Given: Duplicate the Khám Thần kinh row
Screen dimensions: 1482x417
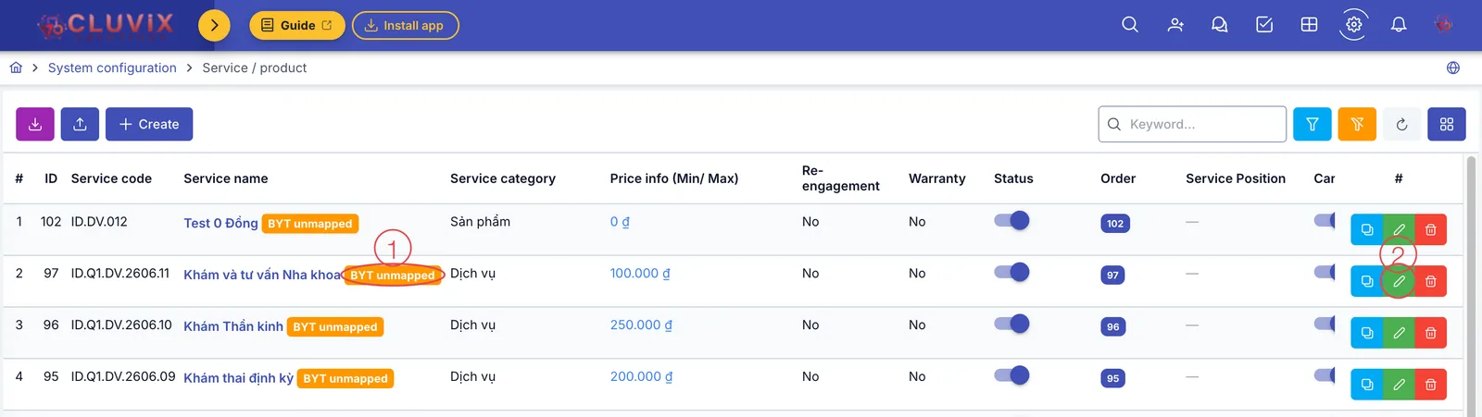Looking at the screenshot, I should [x=1367, y=333].
